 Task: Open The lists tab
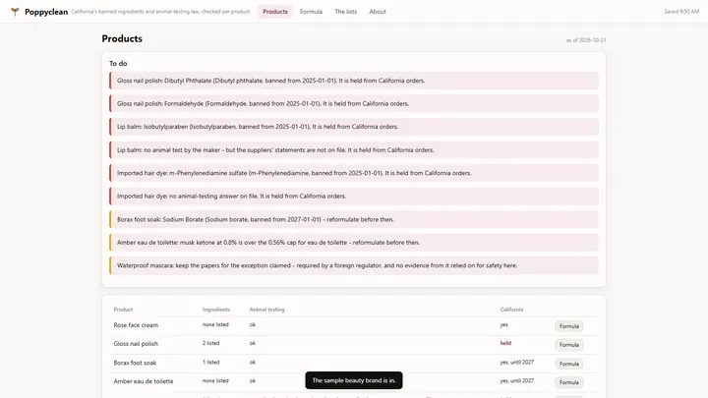click(345, 12)
